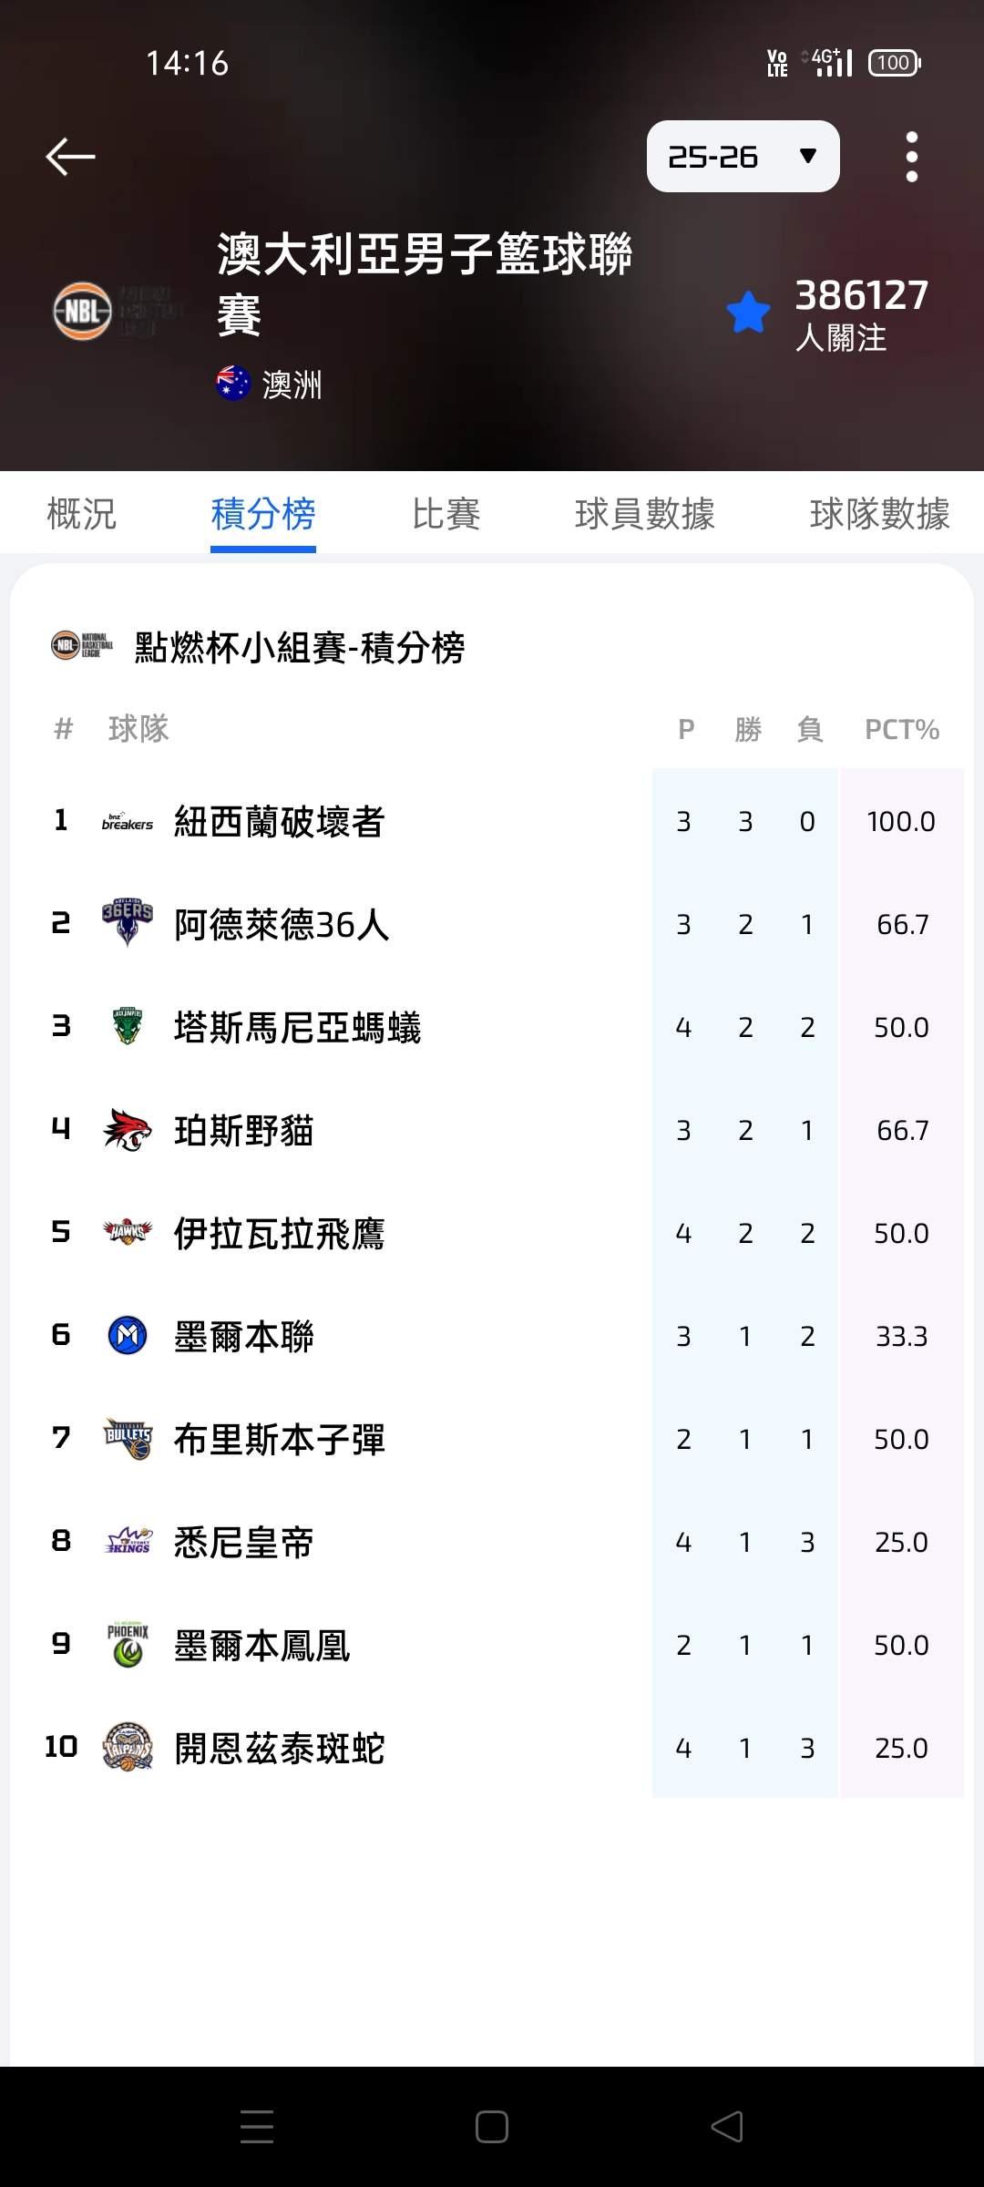Switch to the 概況 tab
Image resolution: width=984 pixels, height=2187 pixels.
click(x=82, y=514)
